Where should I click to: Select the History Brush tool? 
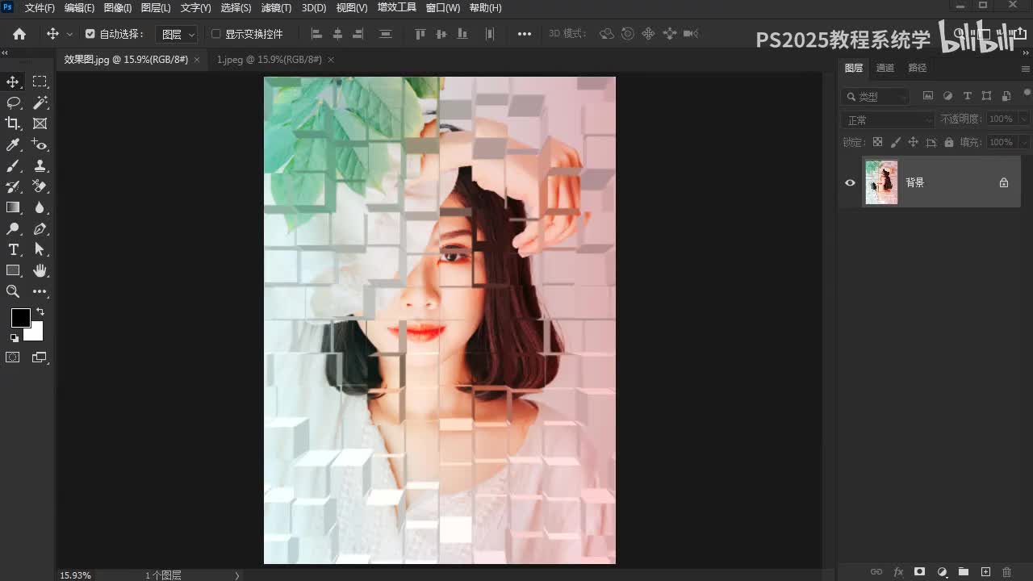pyautogui.click(x=13, y=186)
